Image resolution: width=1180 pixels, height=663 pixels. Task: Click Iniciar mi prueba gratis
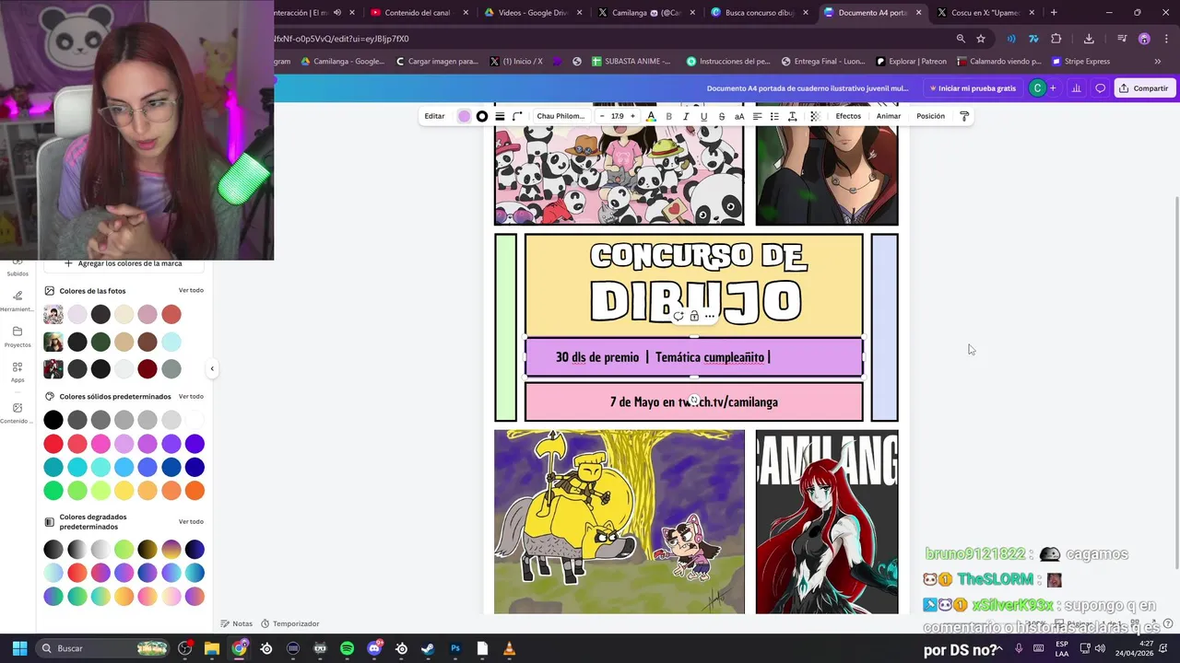(x=973, y=88)
